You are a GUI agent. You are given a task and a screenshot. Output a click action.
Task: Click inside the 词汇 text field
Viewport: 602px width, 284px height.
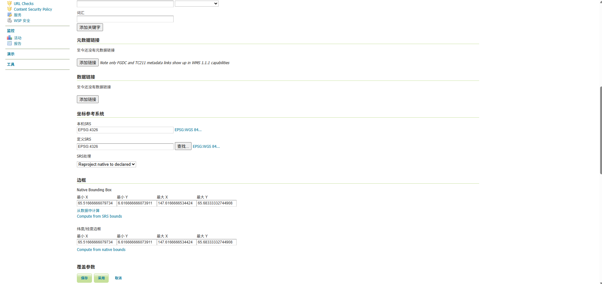tap(125, 19)
